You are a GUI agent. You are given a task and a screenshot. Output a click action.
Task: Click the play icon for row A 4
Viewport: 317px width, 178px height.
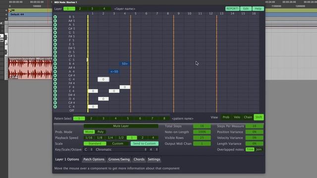[x=55, y=71]
